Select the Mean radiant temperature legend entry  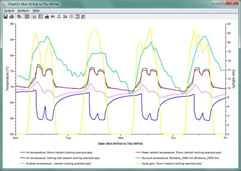tap(177, 152)
